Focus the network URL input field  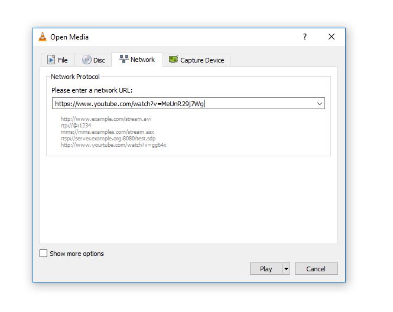(184, 104)
